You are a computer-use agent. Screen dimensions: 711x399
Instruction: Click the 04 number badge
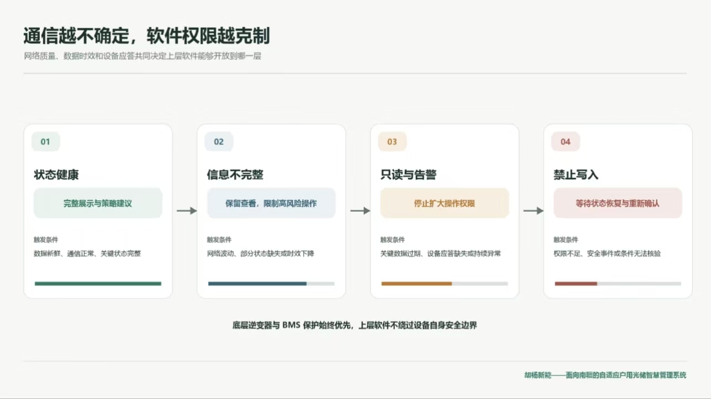[x=565, y=141]
